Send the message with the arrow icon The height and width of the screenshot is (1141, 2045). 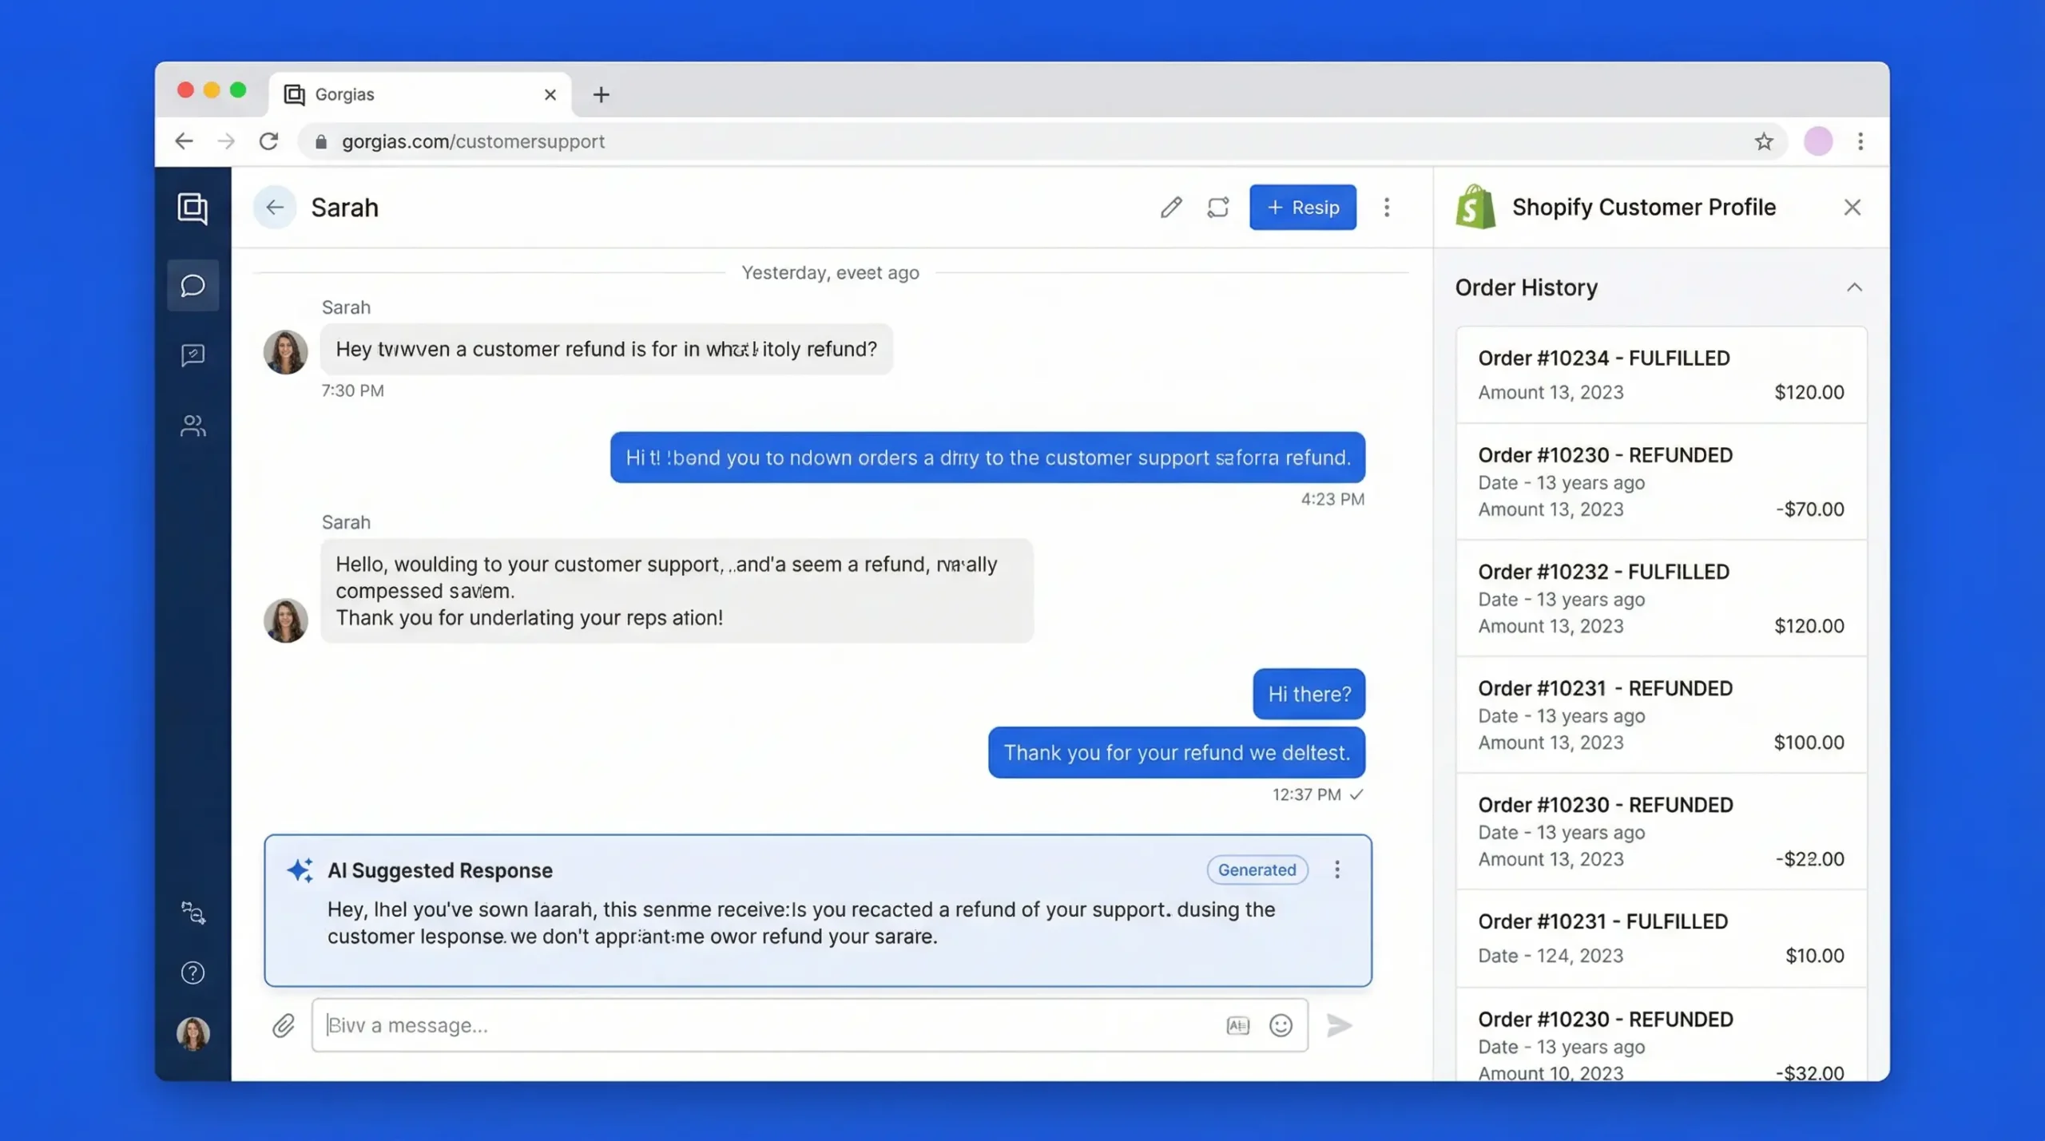coord(1339,1025)
